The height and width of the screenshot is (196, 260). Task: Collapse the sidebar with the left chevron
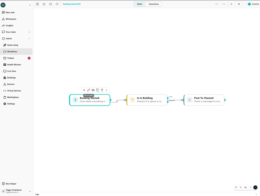click(30, 5)
